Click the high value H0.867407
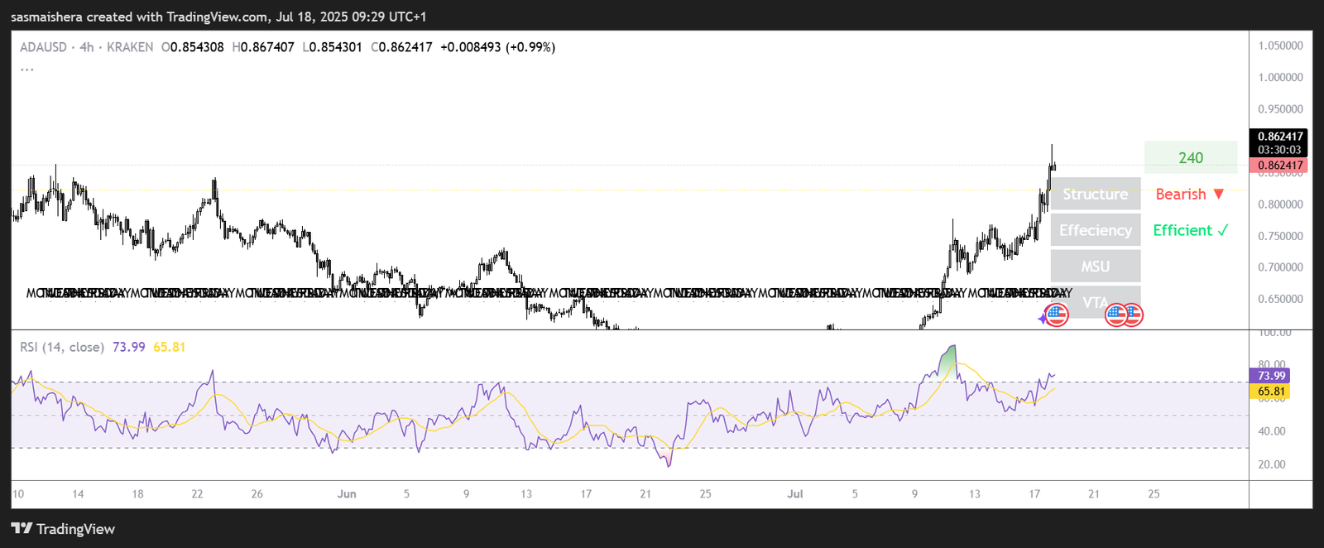The width and height of the screenshot is (1324, 548). [263, 47]
